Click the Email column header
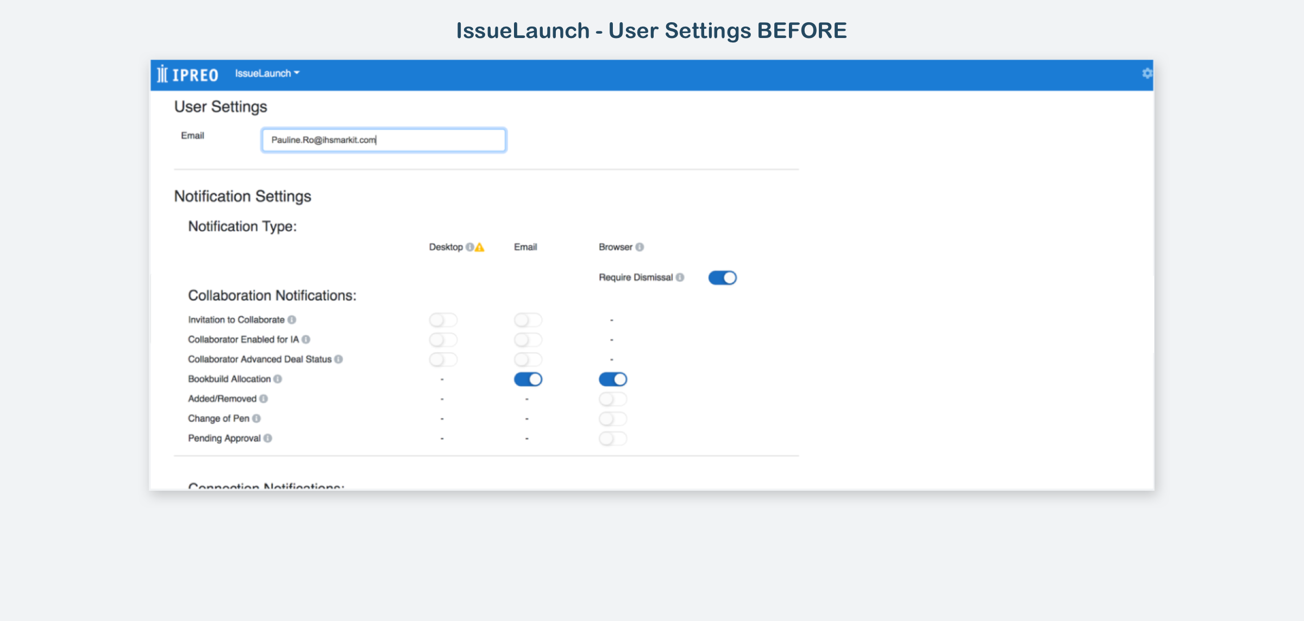This screenshot has width=1304, height=621. click(x=525, y=247)
